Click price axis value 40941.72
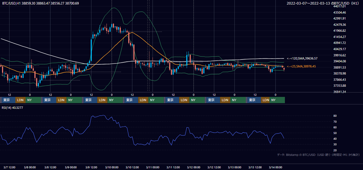 (x=339, y=43)
